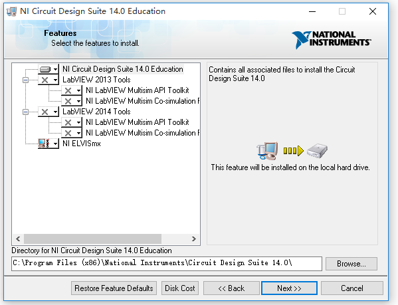
Task: Select Multisim Co-simulation entry under LabVIEW 2013 Tools
Action: coord(142,101)
